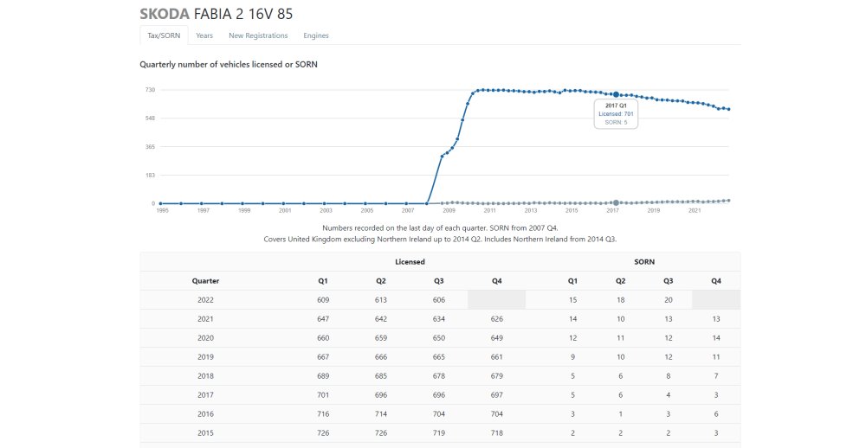Click the 661 Licensed value for 2019 Q4
Screen dimensions: 866x448
point(496,357)
